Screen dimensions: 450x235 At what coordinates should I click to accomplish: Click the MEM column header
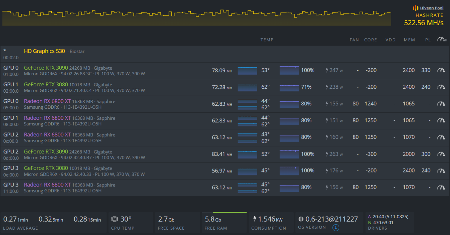coord(409,40)
